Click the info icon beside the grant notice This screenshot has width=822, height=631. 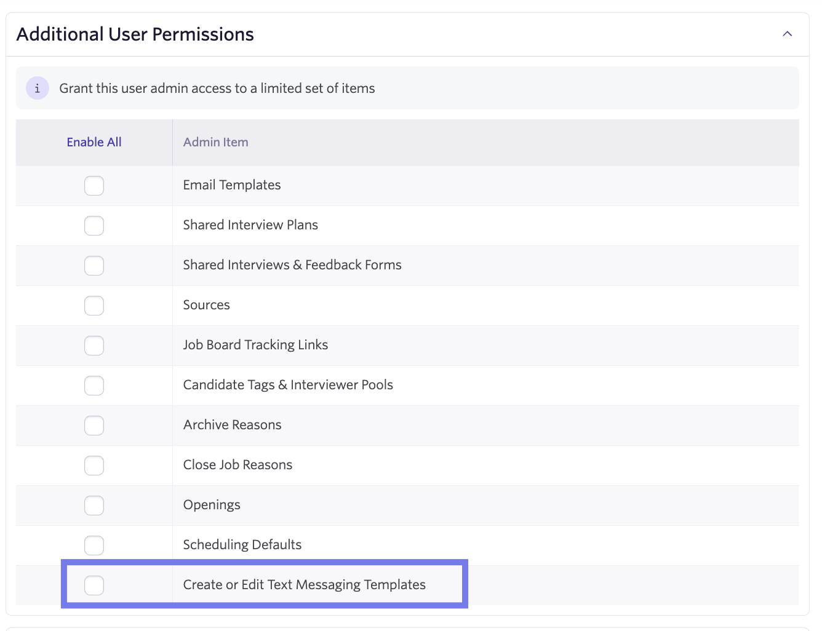click(38, 88)
